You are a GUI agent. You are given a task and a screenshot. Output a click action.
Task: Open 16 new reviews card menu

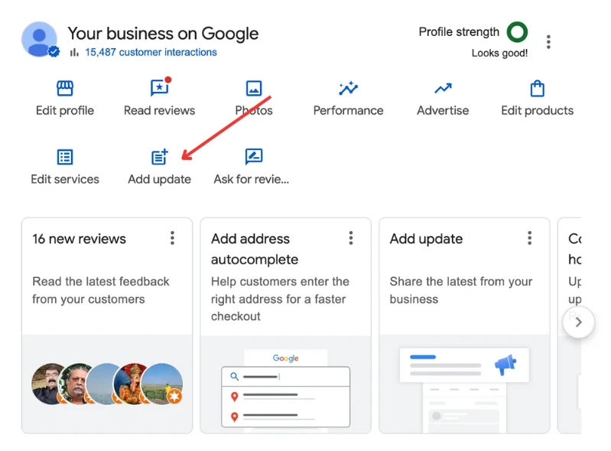tap(172, 238)
